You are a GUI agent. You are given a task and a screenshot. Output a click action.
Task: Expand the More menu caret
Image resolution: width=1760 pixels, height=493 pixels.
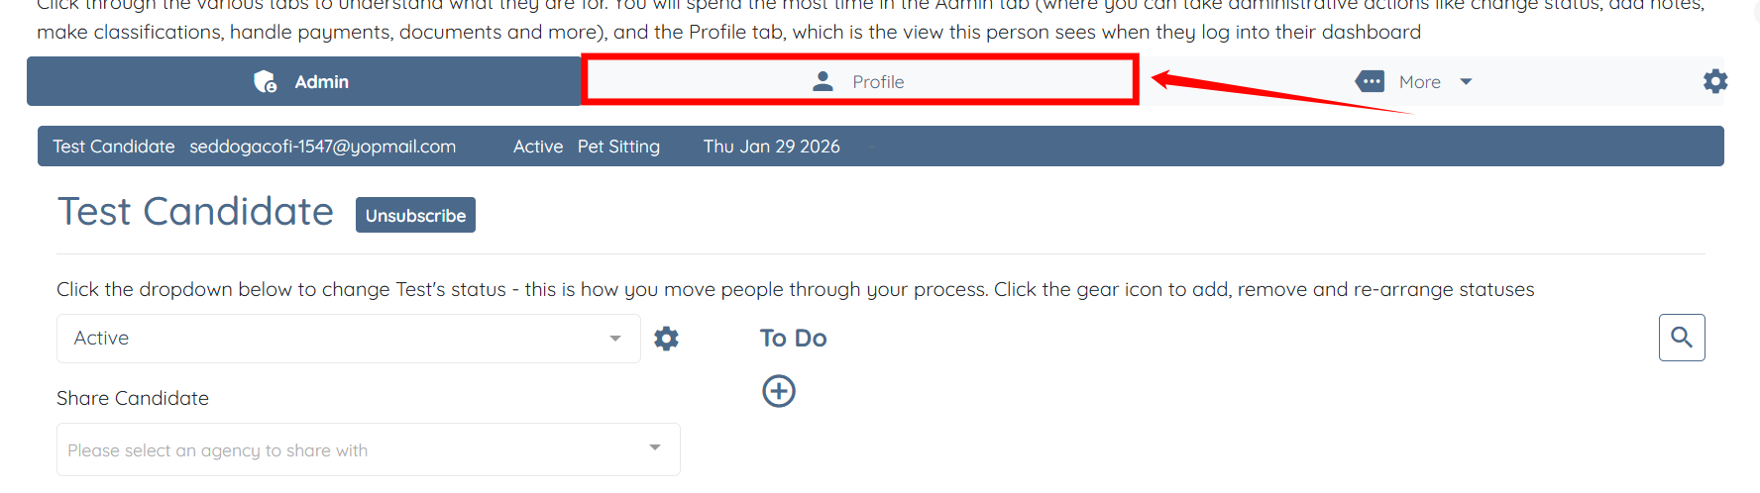click(1466, 82)
